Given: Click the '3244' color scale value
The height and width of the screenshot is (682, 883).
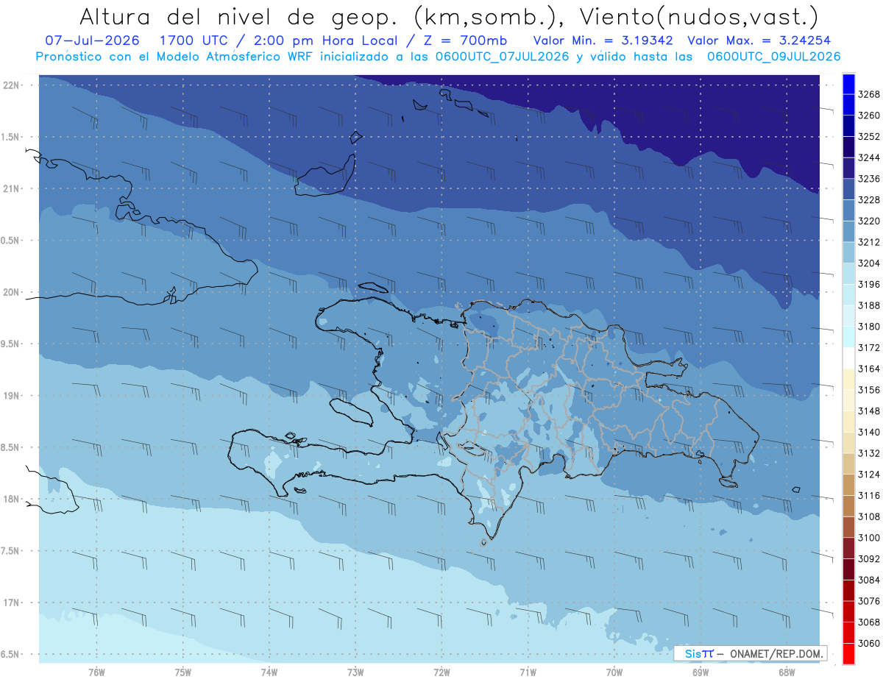Looking at the screenshot, I should click(869, 157).
